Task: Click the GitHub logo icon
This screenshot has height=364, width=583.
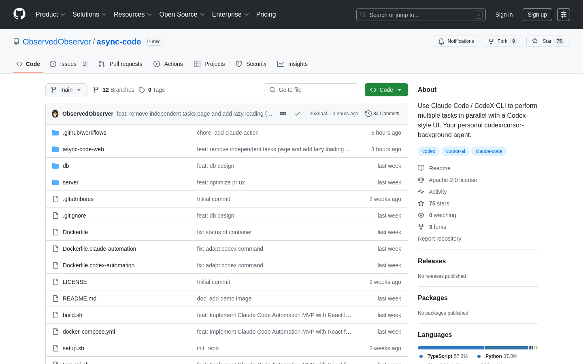Action: click(19, 14)
